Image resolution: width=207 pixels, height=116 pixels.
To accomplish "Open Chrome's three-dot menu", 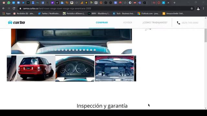I will (203, 8).
